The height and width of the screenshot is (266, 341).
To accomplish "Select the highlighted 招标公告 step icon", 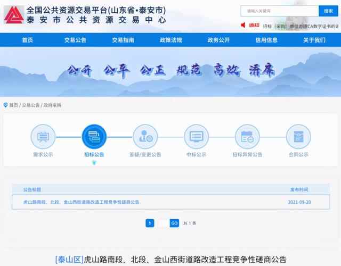I will click(x=94, y=137).
